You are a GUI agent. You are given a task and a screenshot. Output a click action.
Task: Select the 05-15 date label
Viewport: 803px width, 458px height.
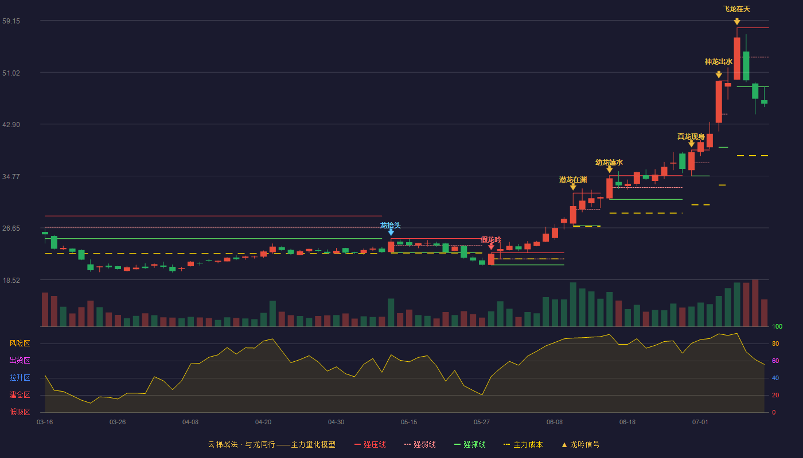click(x=409, y=422)
